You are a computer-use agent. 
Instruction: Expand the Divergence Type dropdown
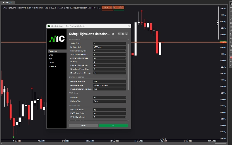[109, 85]
